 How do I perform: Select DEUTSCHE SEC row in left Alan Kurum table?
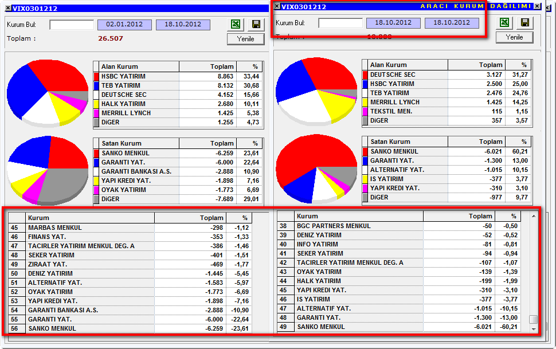(x=178, y=95)
